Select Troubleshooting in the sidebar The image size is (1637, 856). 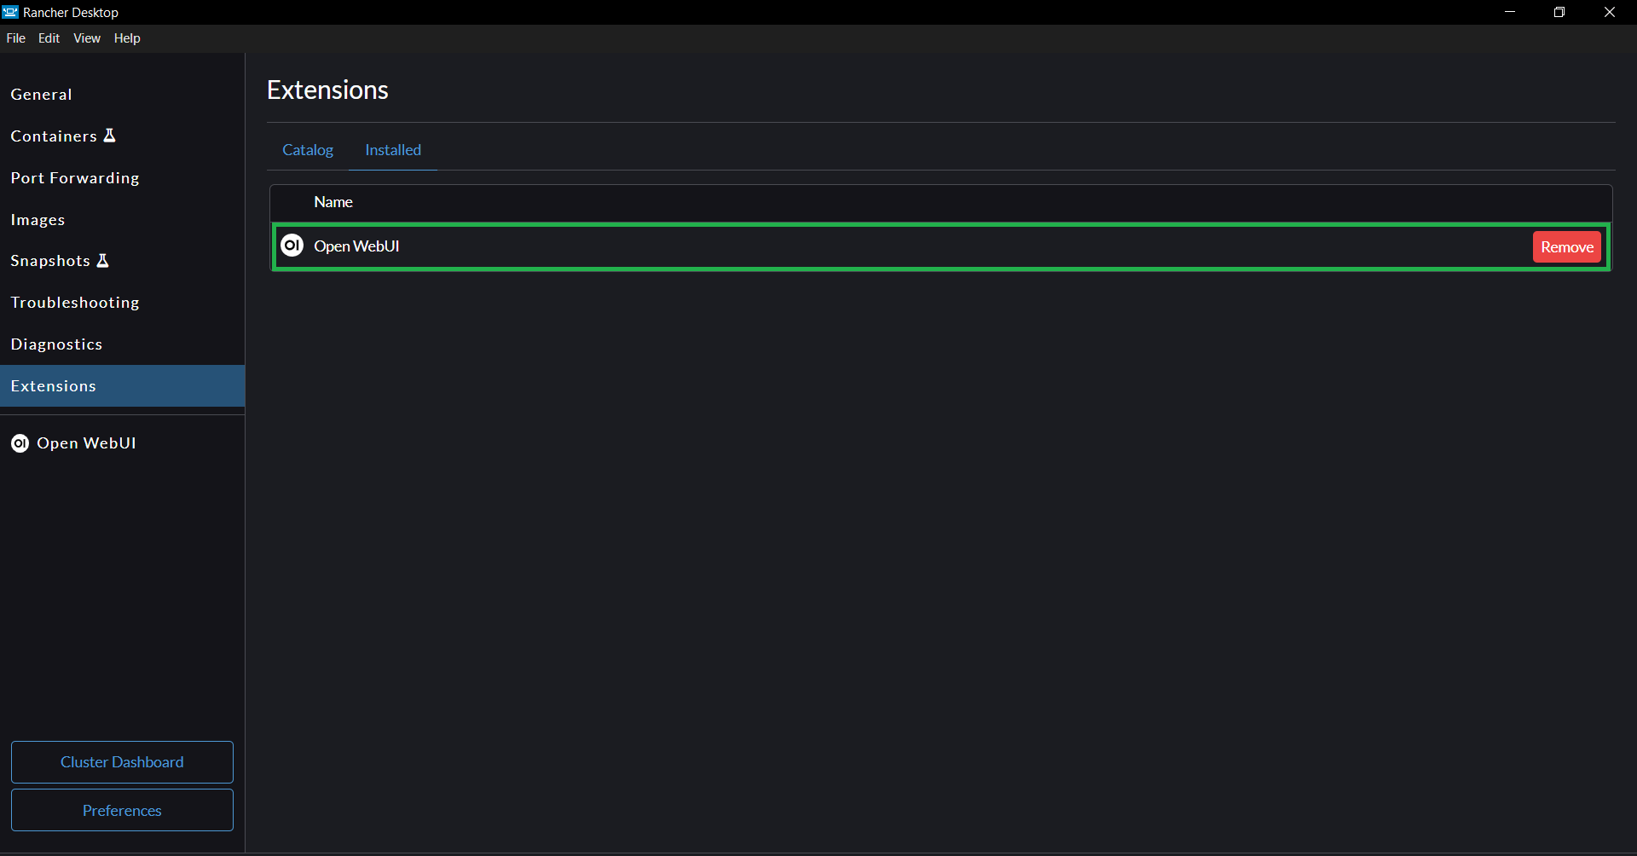click(123, 303)
